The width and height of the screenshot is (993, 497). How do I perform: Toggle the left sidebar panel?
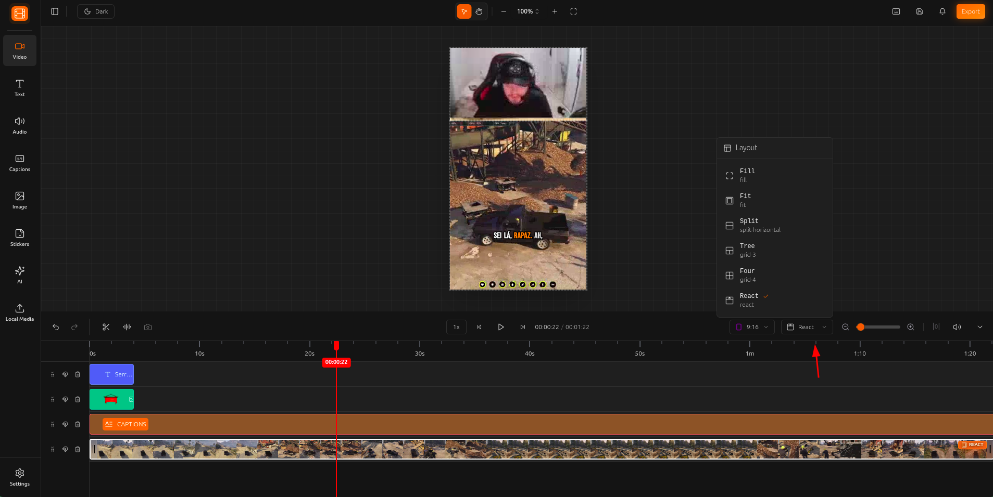pyautogui.click(x=55, y=11)
